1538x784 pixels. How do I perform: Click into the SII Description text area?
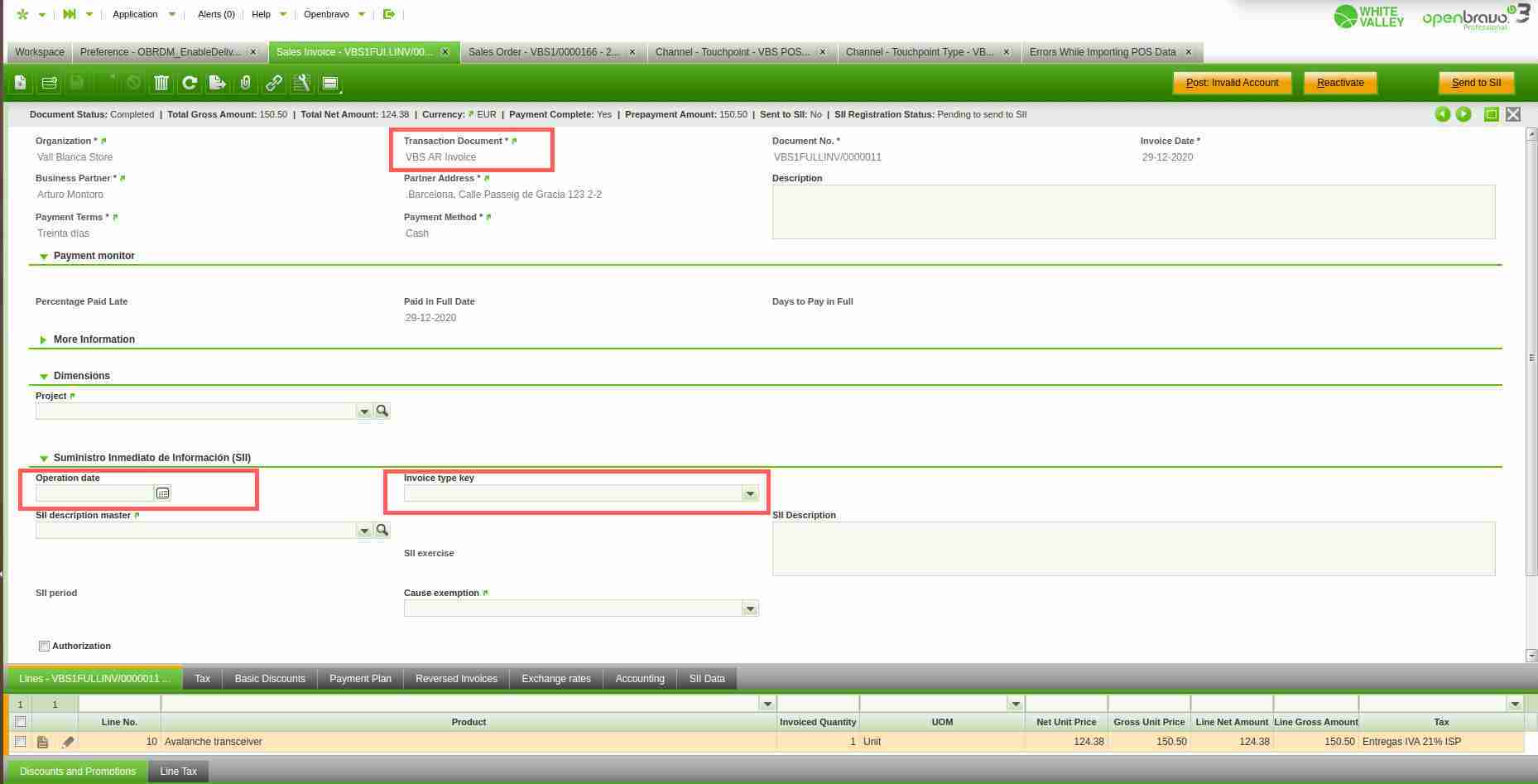pyautogui.click(x=1132, y=548)
